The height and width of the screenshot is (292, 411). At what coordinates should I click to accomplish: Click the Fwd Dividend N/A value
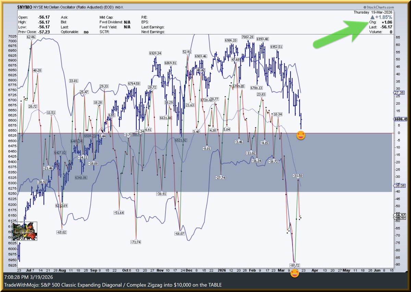click(127, 22)
